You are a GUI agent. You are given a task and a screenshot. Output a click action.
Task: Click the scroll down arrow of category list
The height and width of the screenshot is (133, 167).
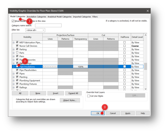click(146, 89)
